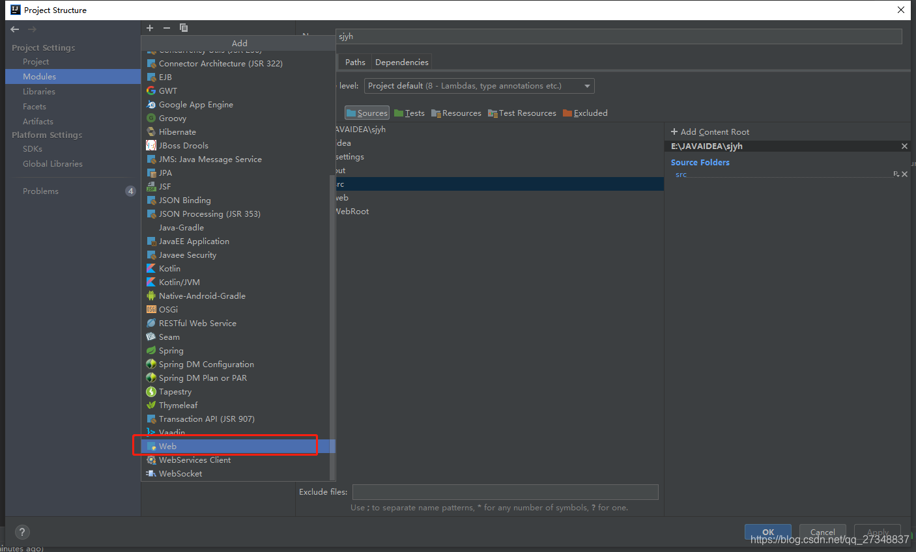Select the settings folder in tree
The image size is (916, 552).
click(350, 156)
